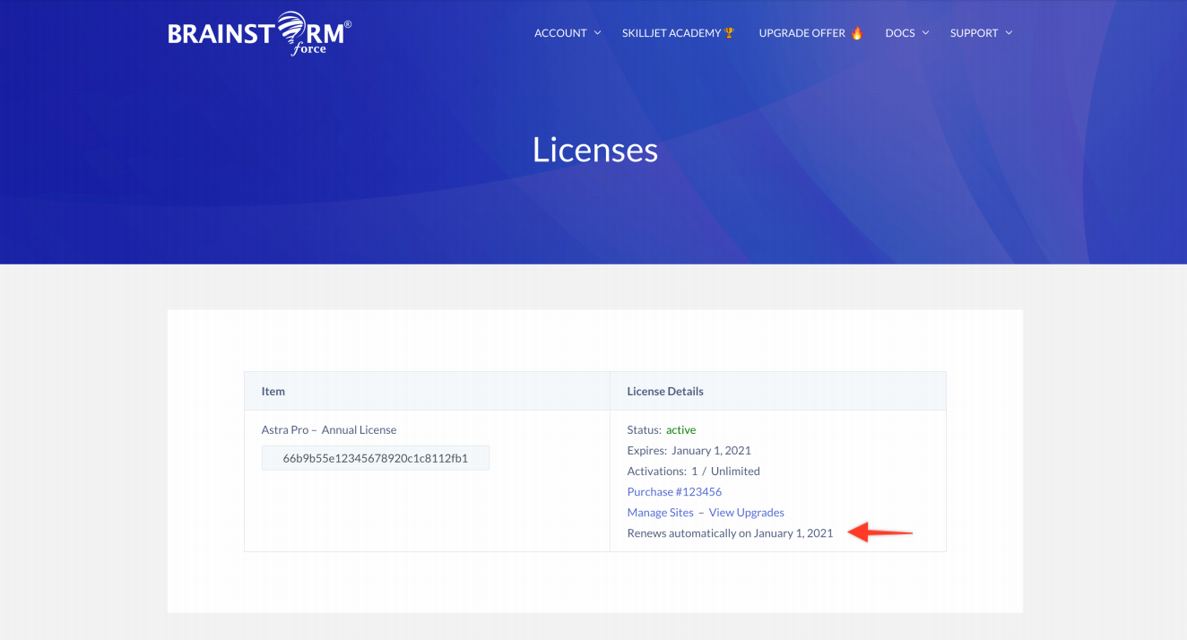Select the Expires: January 1, 2021 line
The image size is (1187, 640).
pos(689,451)
